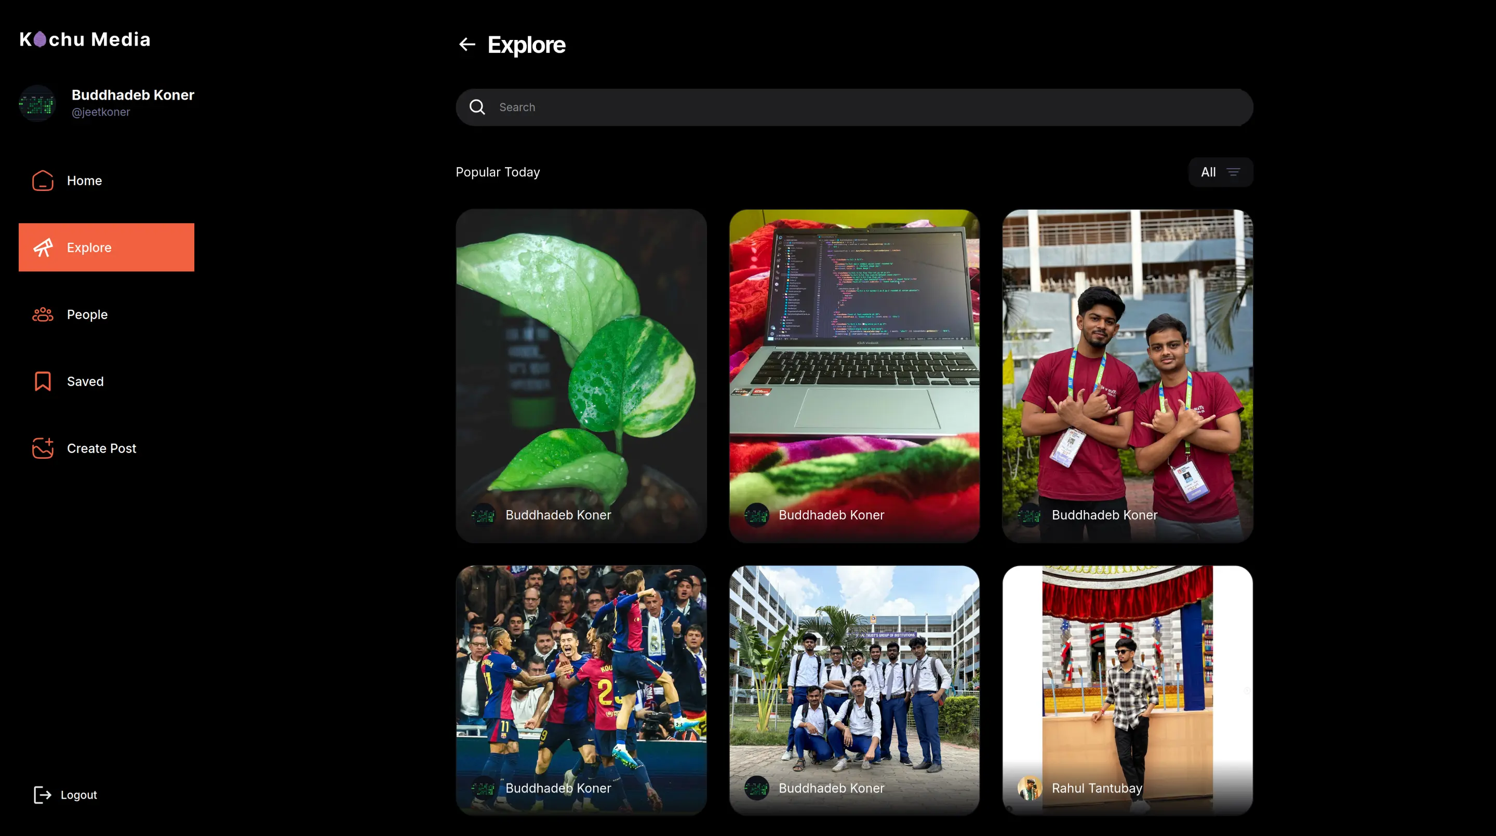This screenshot has width=1496, height=836.
Task: Click the Explore menu item in sidebar
Action: [106, 248]
